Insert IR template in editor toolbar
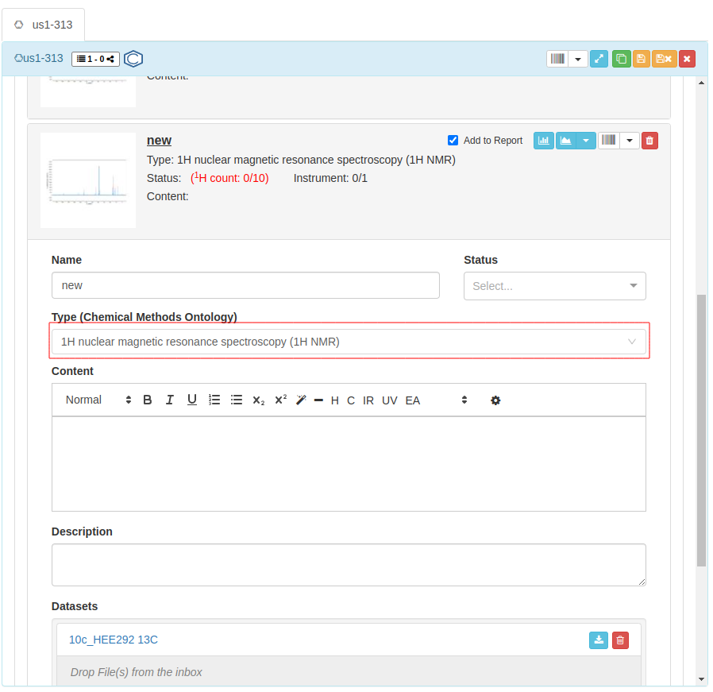The height and width of the screenshot is (692, 713). point(368,400)
